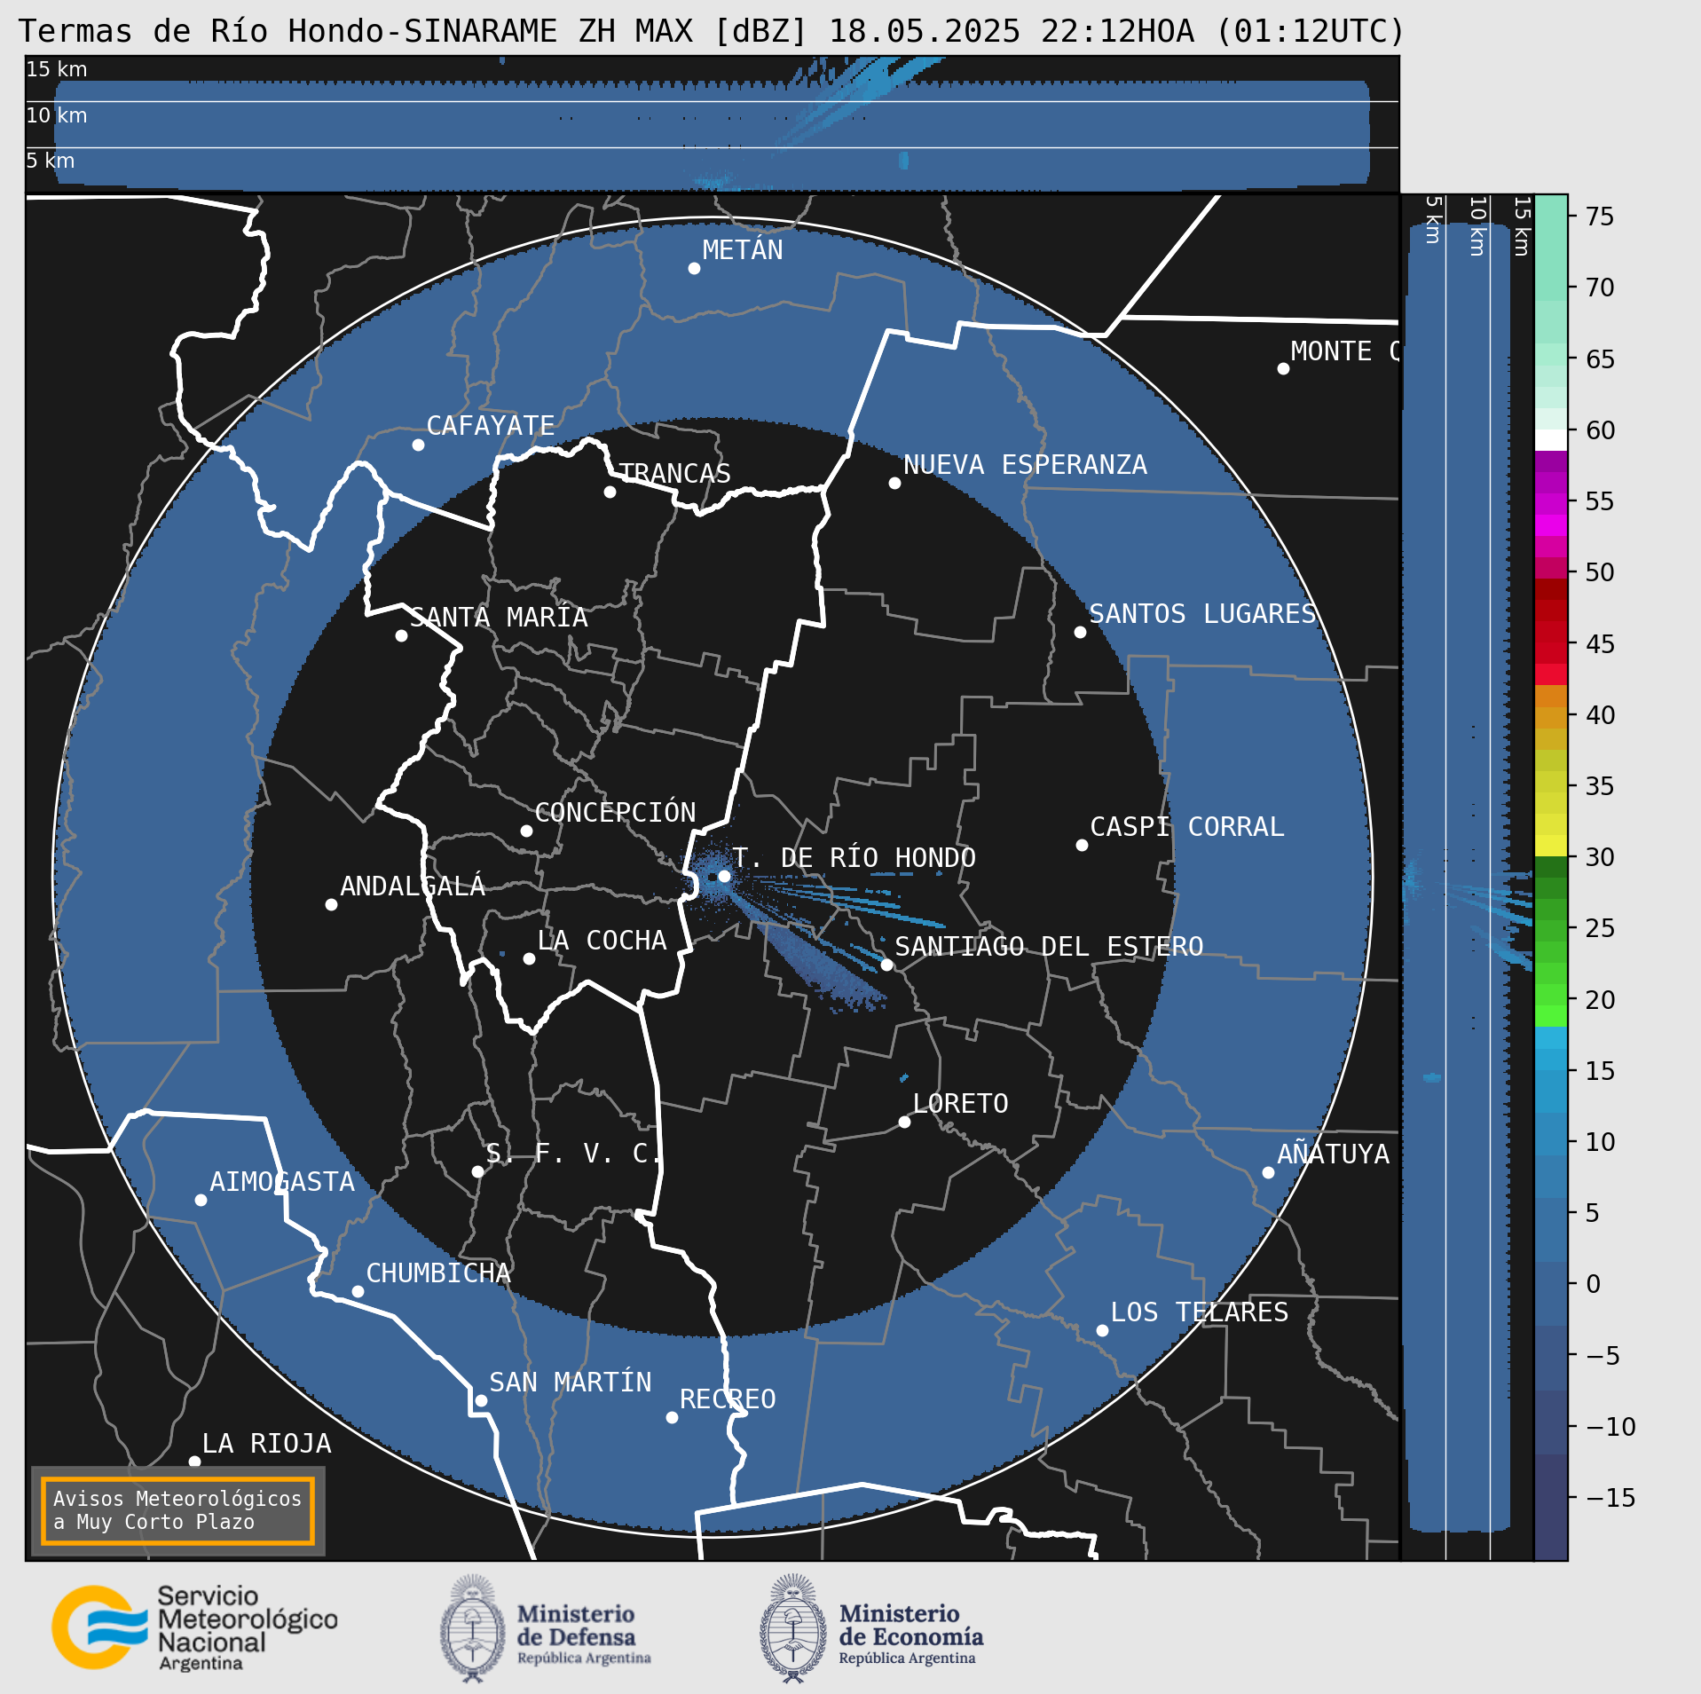Select the AÑATUYA city marker
The height and width of the screenshot is (1694, 1701).
(1268, 1172)
